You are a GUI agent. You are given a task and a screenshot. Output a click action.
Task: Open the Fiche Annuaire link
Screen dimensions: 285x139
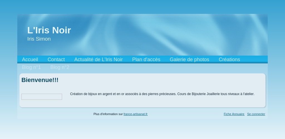pos(234,114)
